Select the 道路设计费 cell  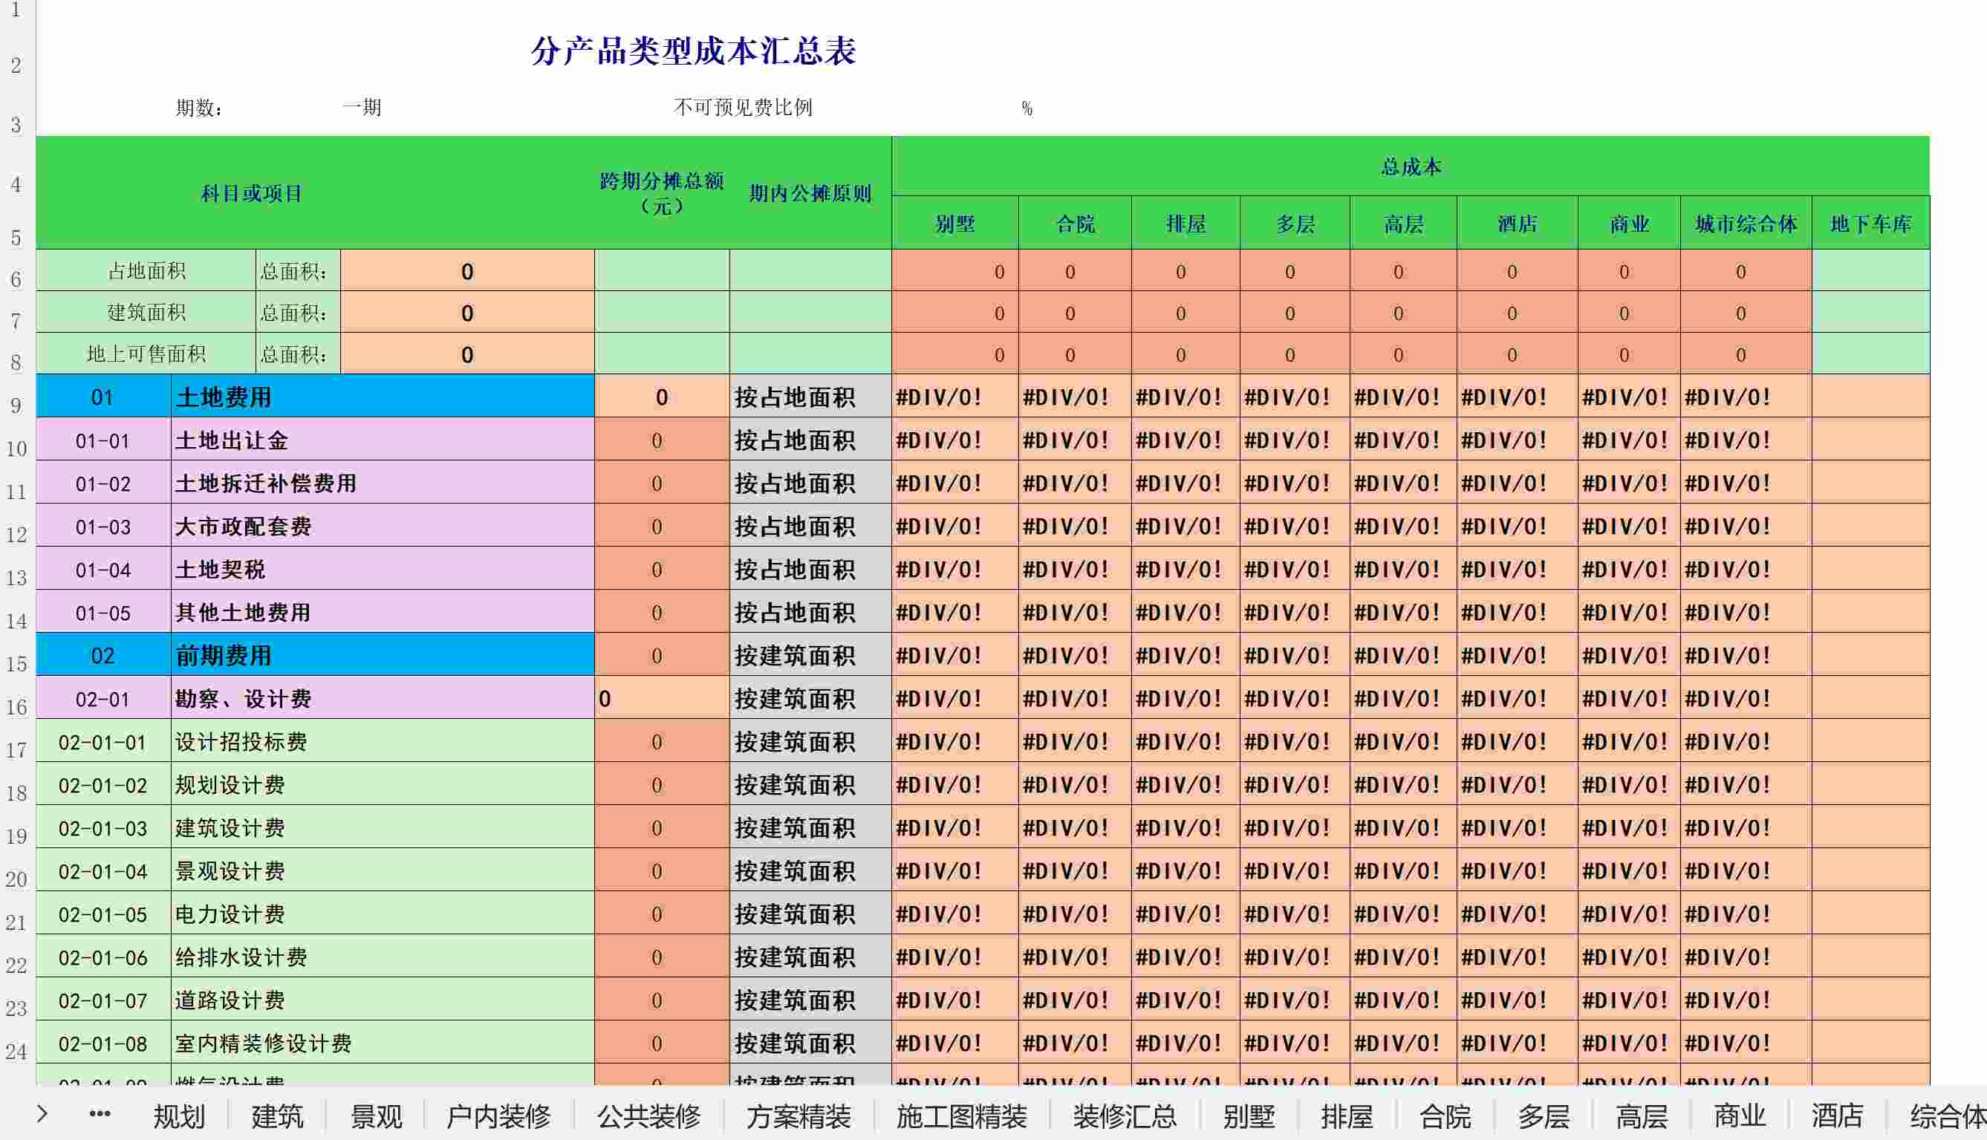coord(383,1000)
